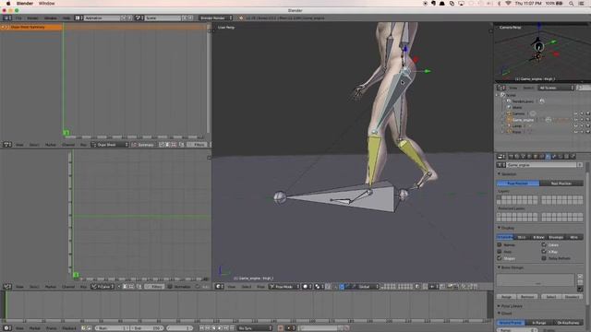This screenshot has height=332, width=591.
Task: Open the Help menu in Info header
Action: click(x=66, y=18)
